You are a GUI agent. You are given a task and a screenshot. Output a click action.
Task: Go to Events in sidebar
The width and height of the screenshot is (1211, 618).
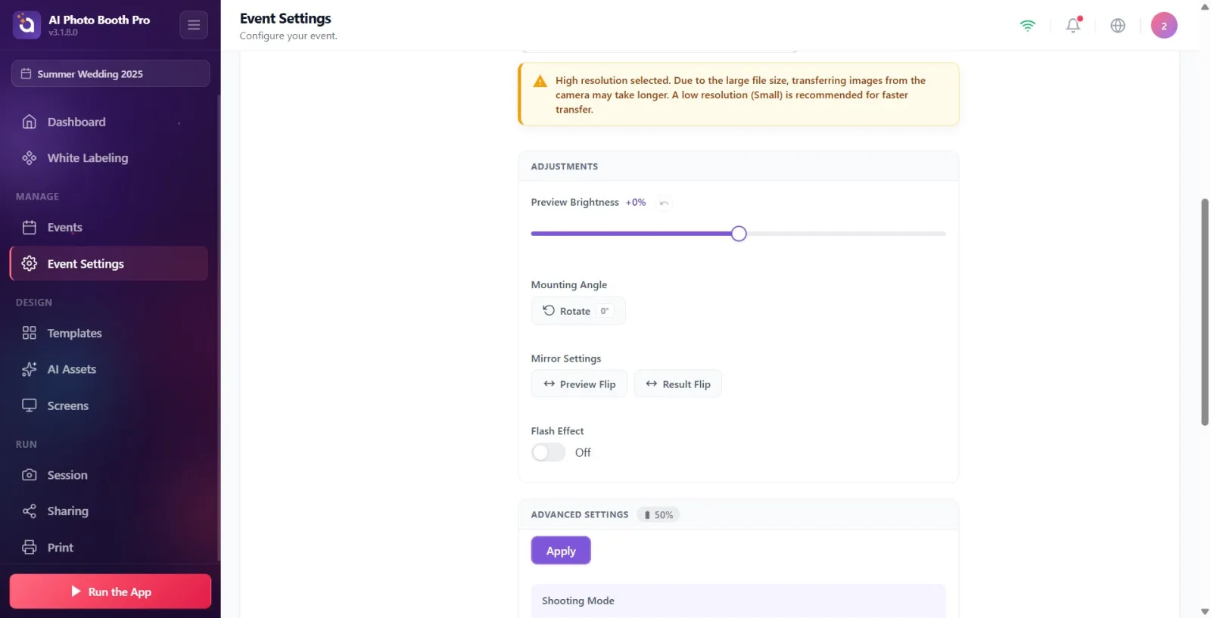(109, 227)
